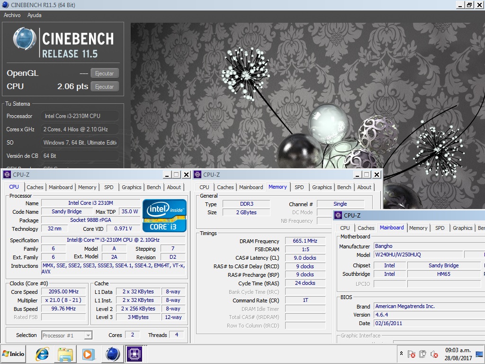
Task: Click the safely remove hardware tray icon
Action: pos(422,354)
